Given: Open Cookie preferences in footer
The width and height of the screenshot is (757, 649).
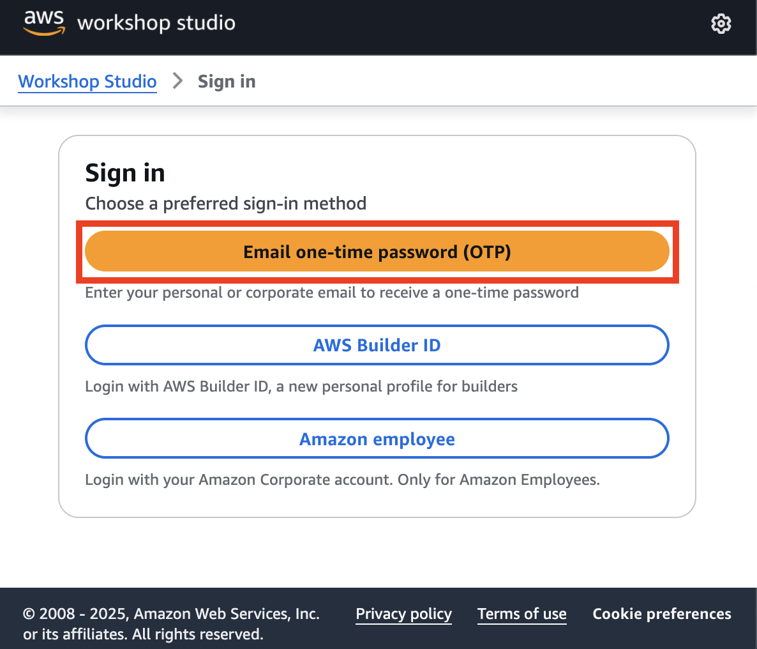Looking at the screenshot, I should (661, 614).
